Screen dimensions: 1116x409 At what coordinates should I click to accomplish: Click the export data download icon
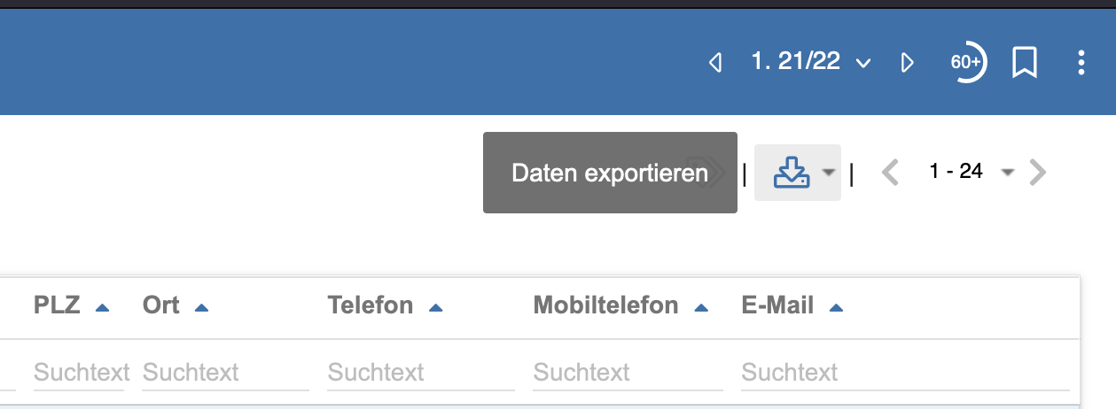tap(791, 173)
